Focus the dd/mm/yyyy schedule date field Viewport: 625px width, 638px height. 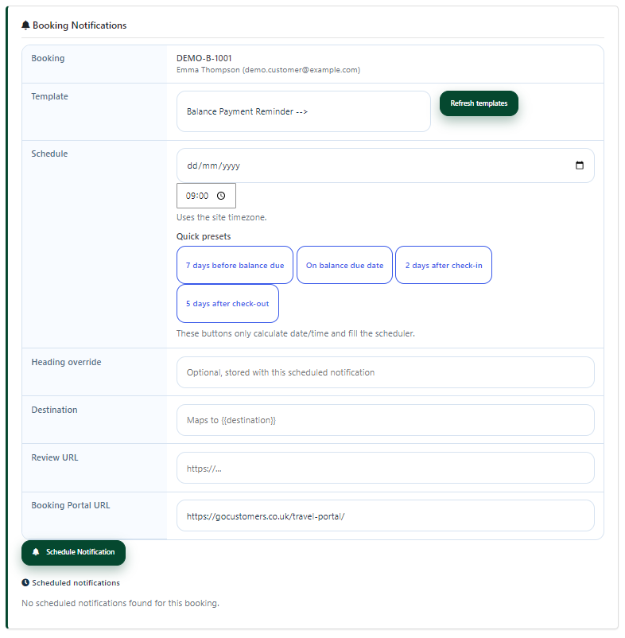385,165
